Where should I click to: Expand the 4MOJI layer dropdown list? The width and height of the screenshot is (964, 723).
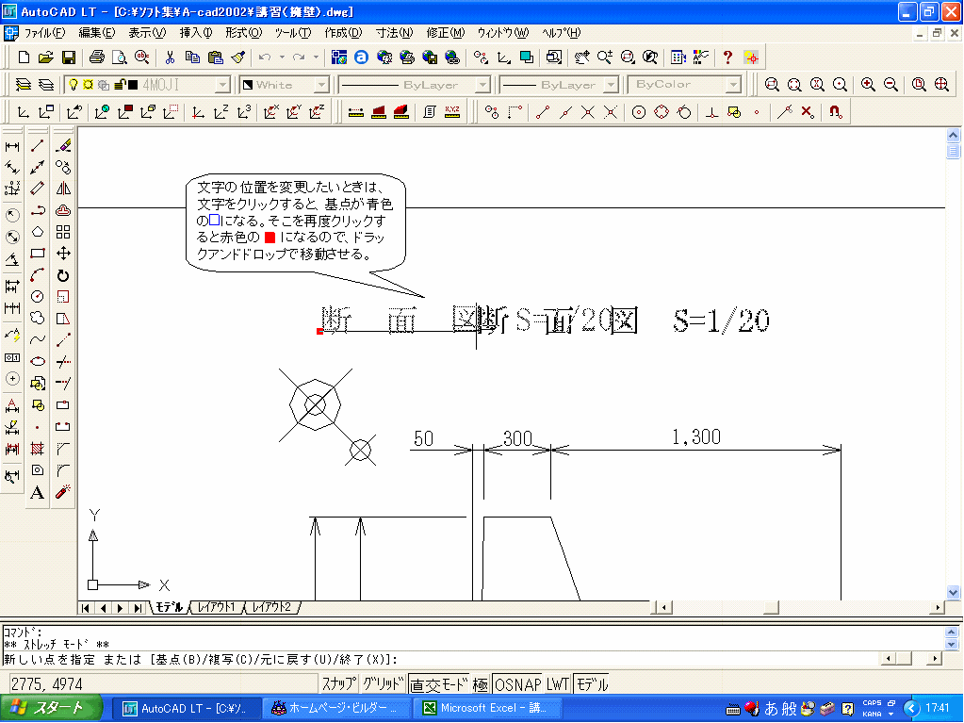(222, 84)
